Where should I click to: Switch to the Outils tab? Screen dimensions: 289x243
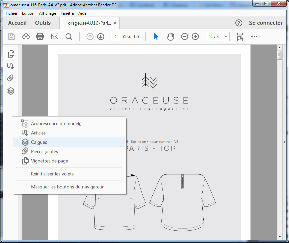pyautogui.click(x=43, y=23)
